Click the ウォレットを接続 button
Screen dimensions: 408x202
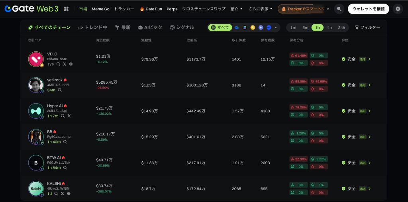pyautogui.click(x=369, y=9)
